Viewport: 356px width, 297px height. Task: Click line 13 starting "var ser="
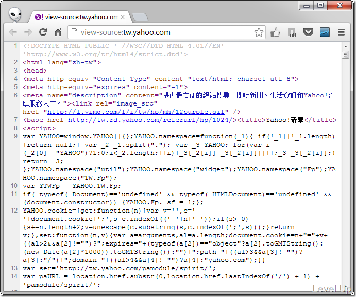tap(119, 268)
